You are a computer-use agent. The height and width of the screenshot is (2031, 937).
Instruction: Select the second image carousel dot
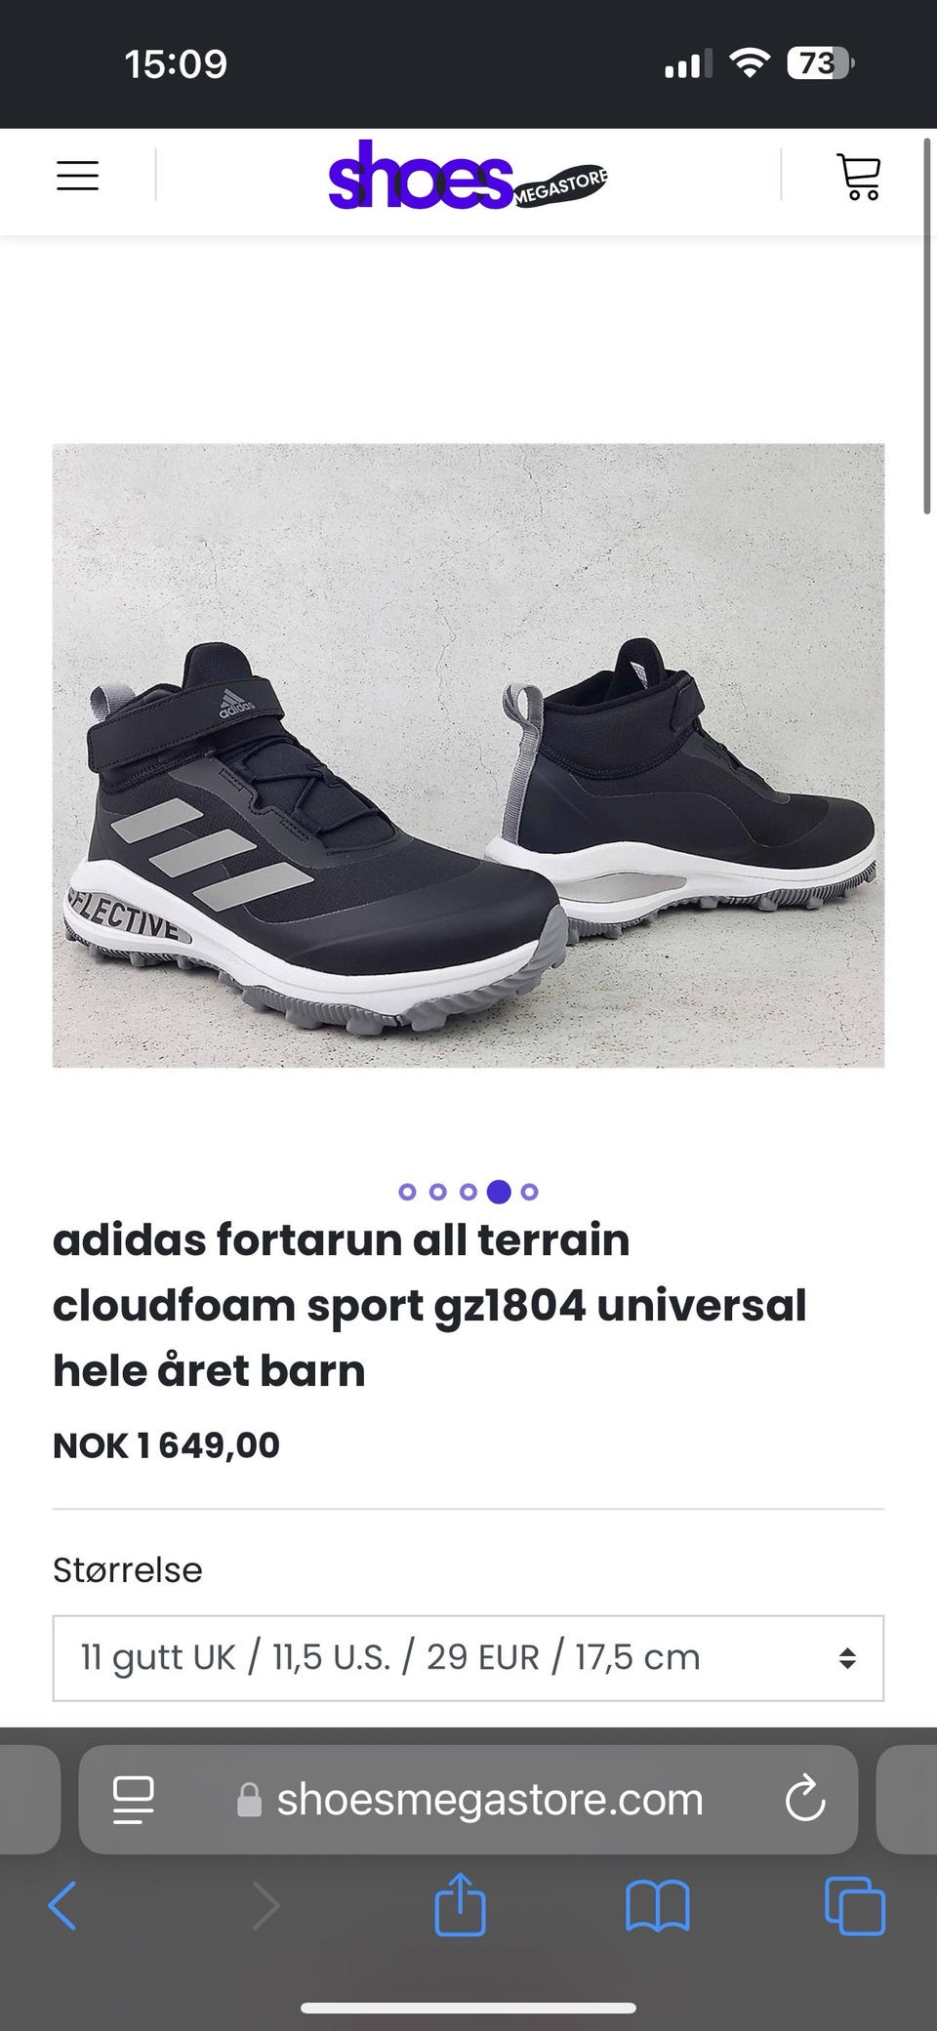[438, 1191]
